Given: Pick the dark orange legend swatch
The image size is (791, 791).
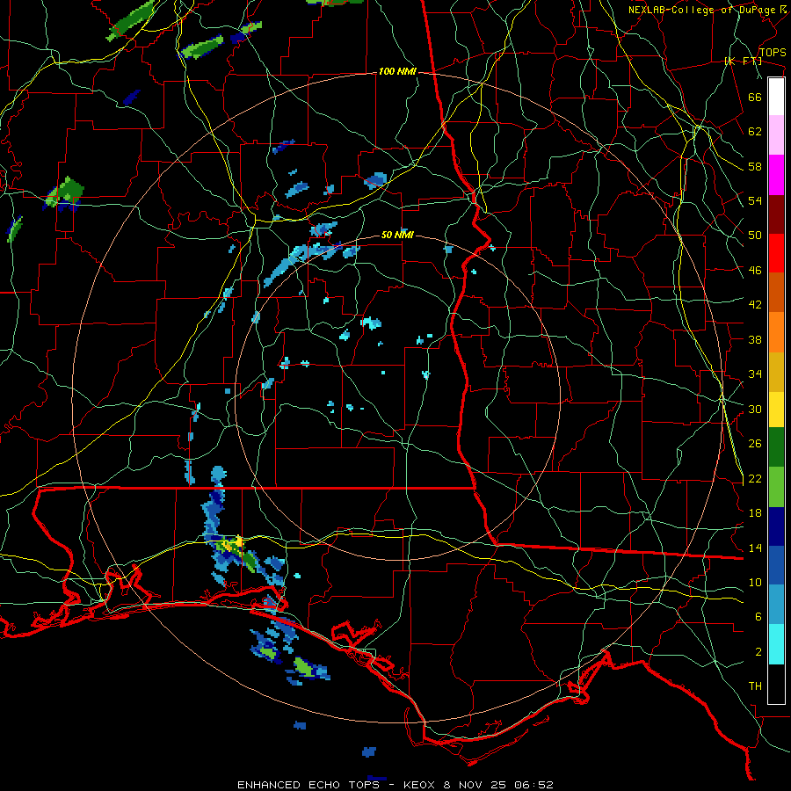Looking at the screenshot, I should (776, 293).
